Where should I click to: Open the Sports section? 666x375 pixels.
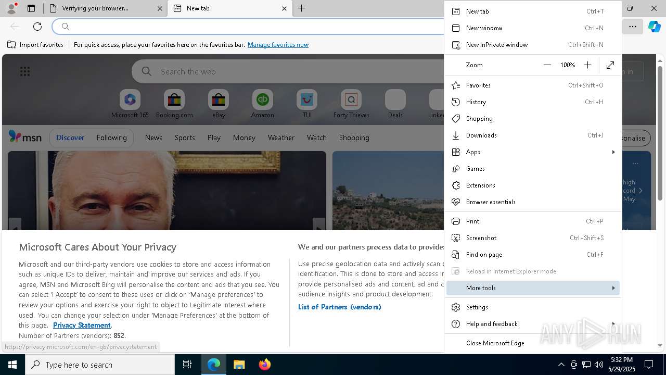[x=185, y=137]
